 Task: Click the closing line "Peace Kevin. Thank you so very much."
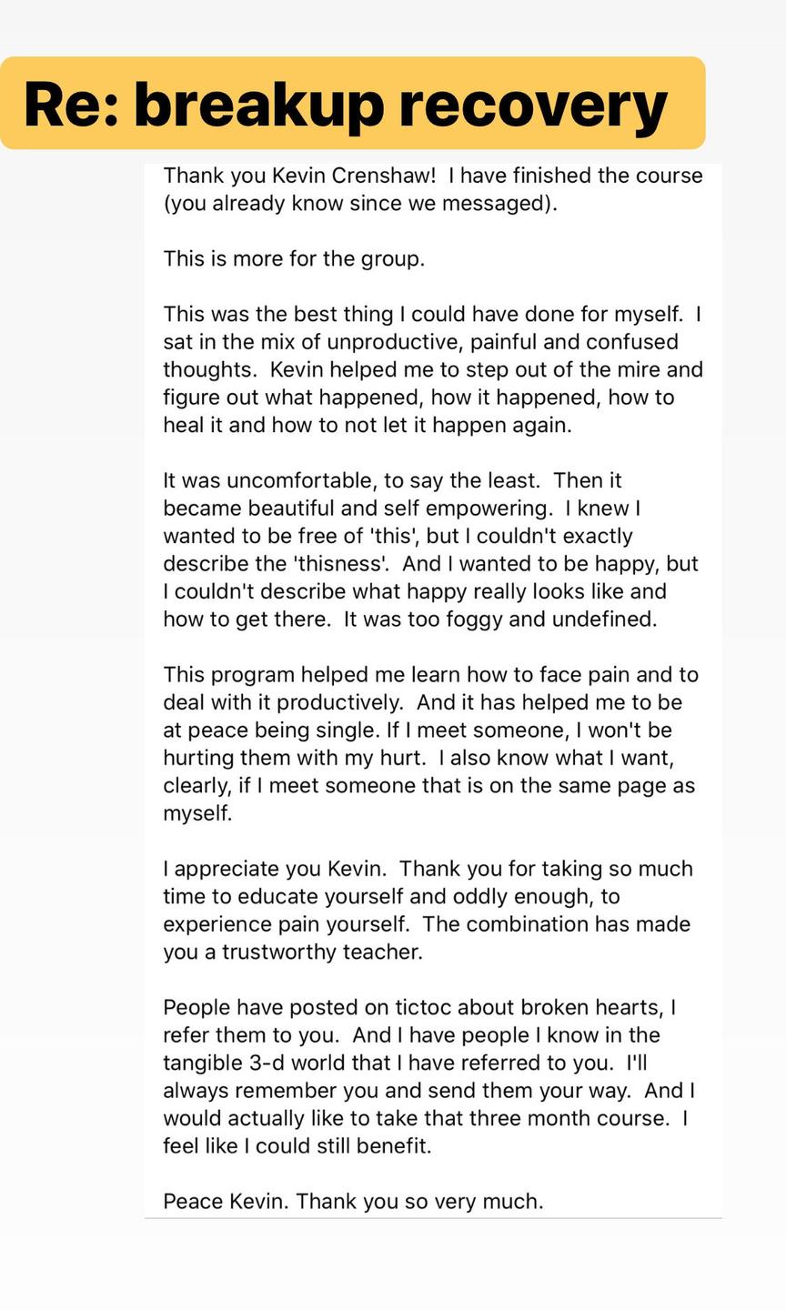click(x=353, y=1201)
